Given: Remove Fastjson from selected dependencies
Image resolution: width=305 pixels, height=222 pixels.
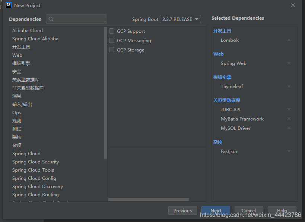Looking at the screenshot, I should click(x=289, y=151).
